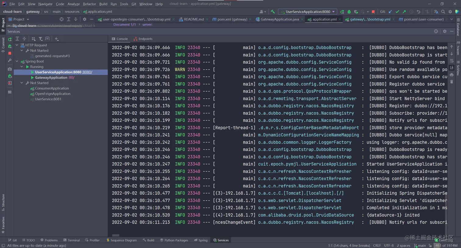Switch to the Console tab
461x248 pixels.
coord(120,39)
